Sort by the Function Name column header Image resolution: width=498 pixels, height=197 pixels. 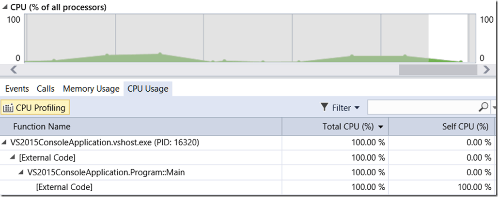coord(42,127)
